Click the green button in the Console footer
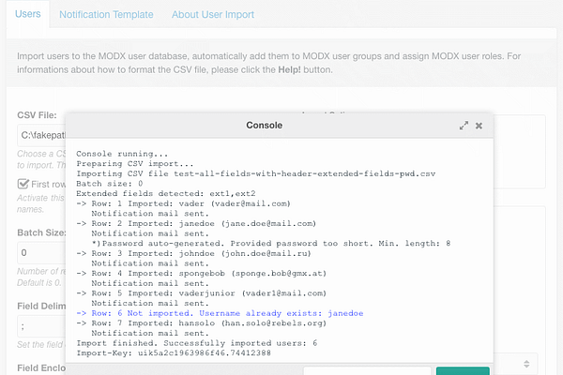The image size is (563, 375). (463, 370)
